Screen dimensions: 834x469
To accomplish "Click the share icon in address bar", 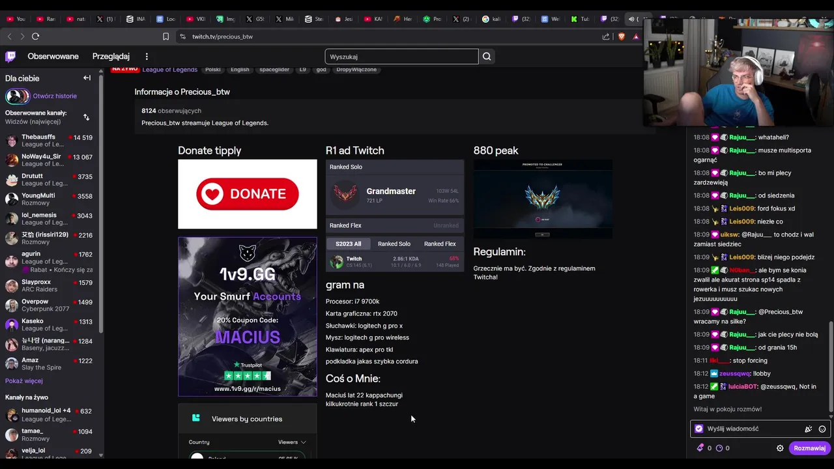I will 606,36.
